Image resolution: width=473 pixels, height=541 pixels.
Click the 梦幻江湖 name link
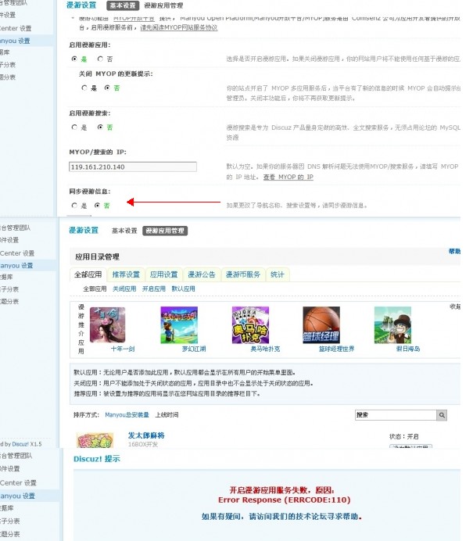tap(194, 349)
